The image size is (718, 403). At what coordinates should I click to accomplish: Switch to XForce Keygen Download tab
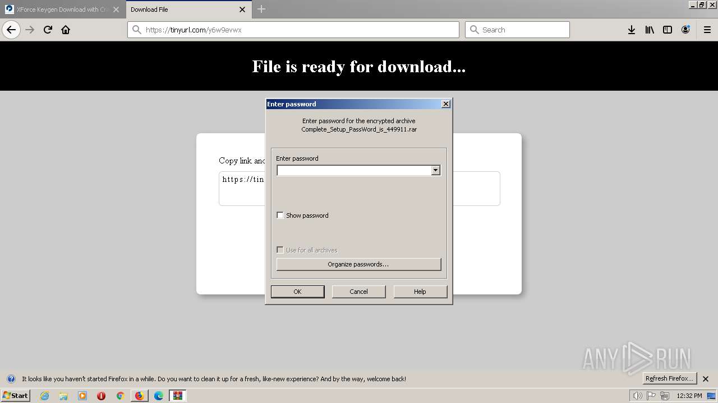pyautogui.click(x=62, y=9)
